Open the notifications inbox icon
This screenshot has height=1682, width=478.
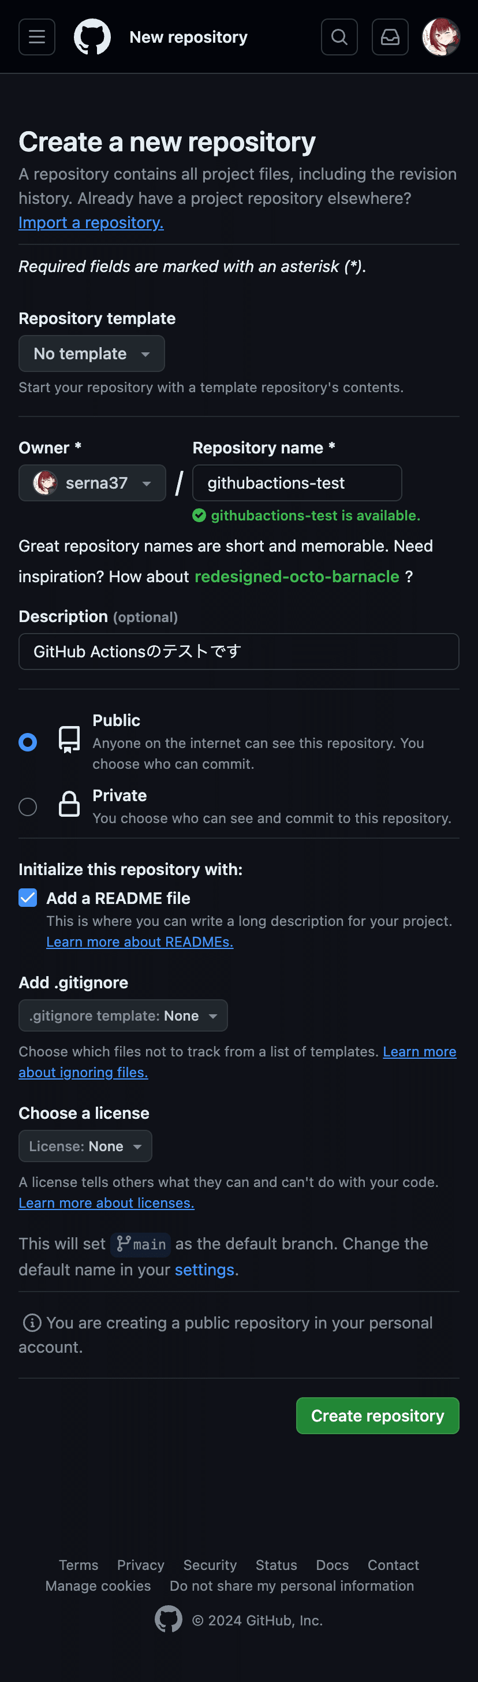390,37
